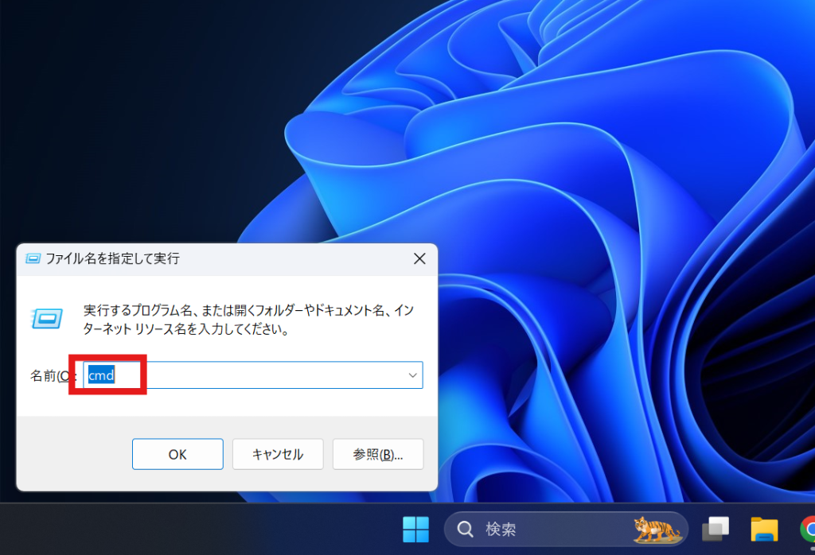Click the OK button in Run dialog
Screen dimensions: 815x555
[177, 454]
